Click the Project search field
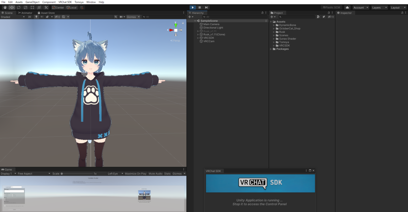 [297, 17]
